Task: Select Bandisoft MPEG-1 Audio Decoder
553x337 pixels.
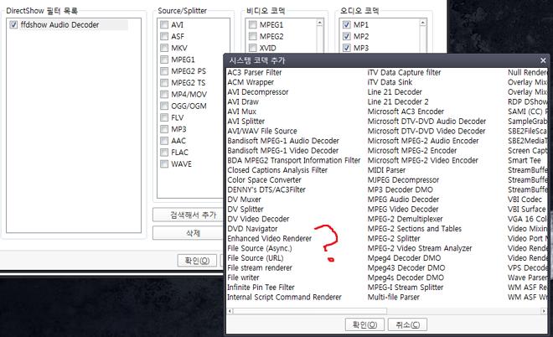Action: pos(283,141)
